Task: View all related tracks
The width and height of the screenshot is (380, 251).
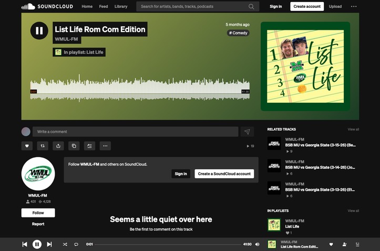Action: (353, 129)
